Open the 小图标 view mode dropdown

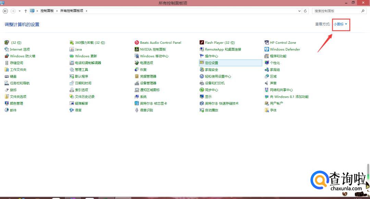(x=340, y=24)
